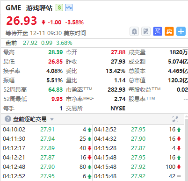
Task: Click the 04:14:32 trade at 27.90
Action: [138, 139]
